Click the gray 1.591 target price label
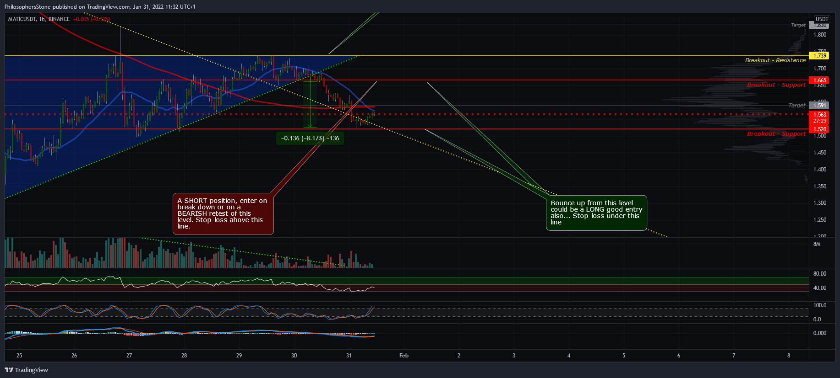Viewport: 840px width, 378px height. [819, 106]
